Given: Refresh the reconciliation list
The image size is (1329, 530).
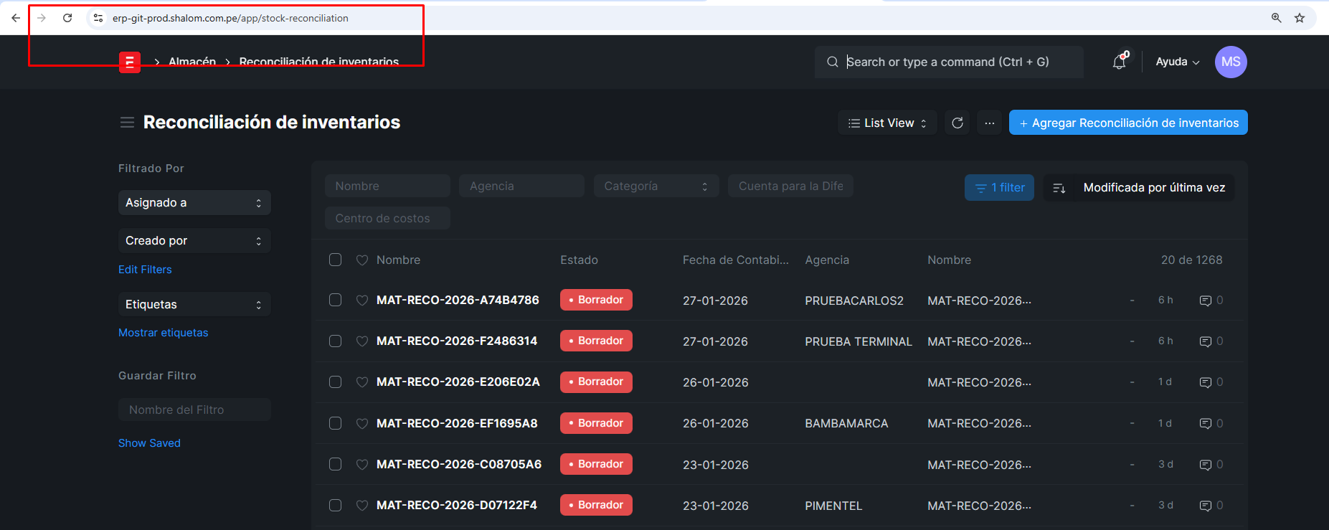Looking at the screenshot, I should (x=957, y=123).
